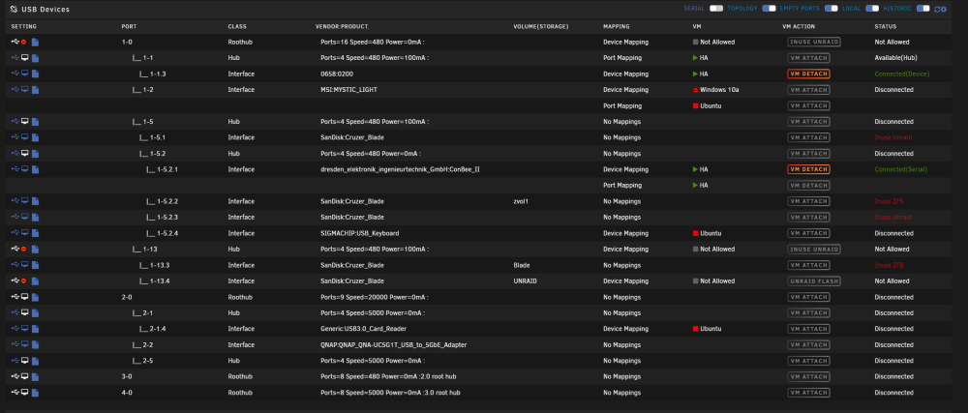The width and height of the screenshot is (968, 413).
Task: Open the document icon in the USB_Keyboard row
Action: tap(35, 233)
